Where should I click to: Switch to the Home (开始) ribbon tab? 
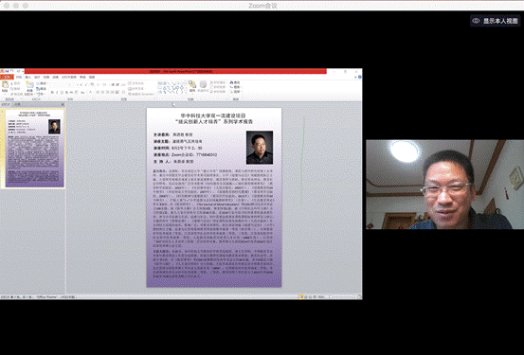[x=19, y=77]
